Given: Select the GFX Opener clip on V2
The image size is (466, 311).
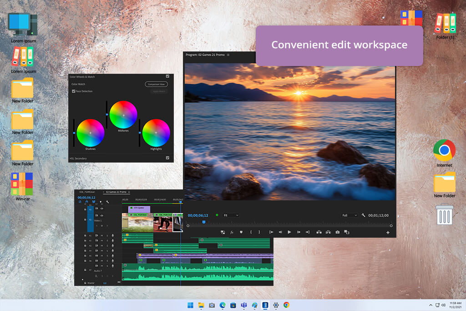Looking at the screenshot, I should [139, 209].
